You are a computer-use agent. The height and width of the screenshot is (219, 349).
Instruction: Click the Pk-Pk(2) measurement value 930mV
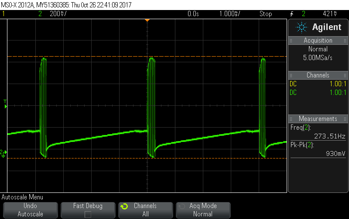pyautogui.click(x=335, y=154)
